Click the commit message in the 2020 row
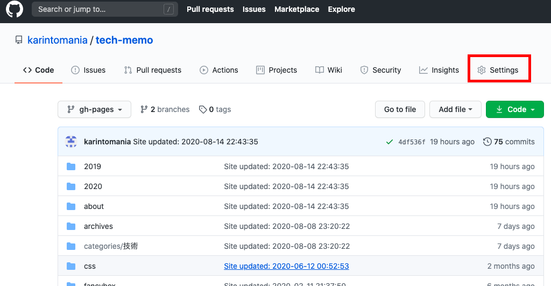Image resolution: width=551 pixels, height=286 pixels. [x=286, y=186]
